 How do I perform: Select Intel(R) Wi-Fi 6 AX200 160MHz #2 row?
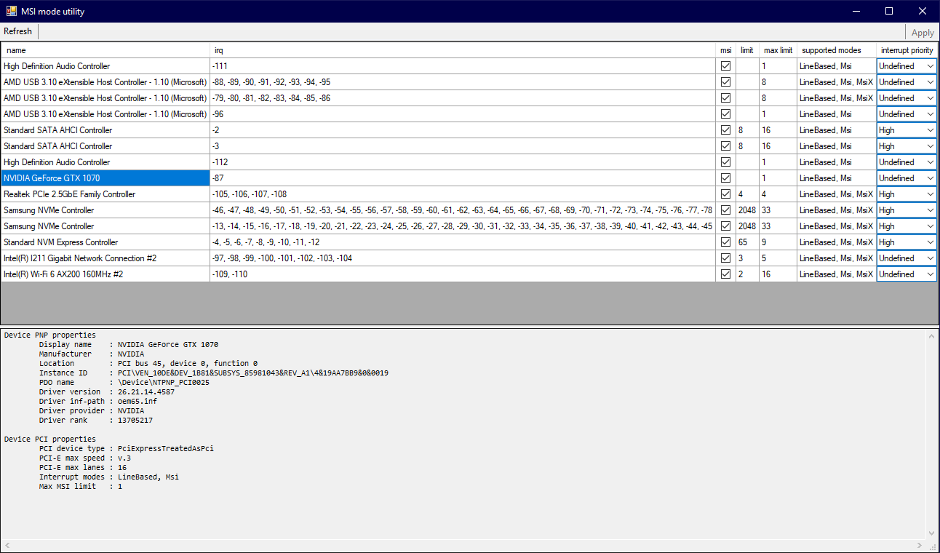(x=105, y=274)
